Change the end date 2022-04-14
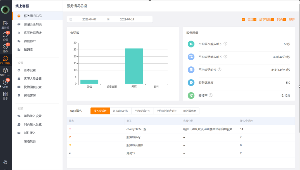The height and width of the screenshot is (170, 300). pyautogui.click(x=127, y=20)
